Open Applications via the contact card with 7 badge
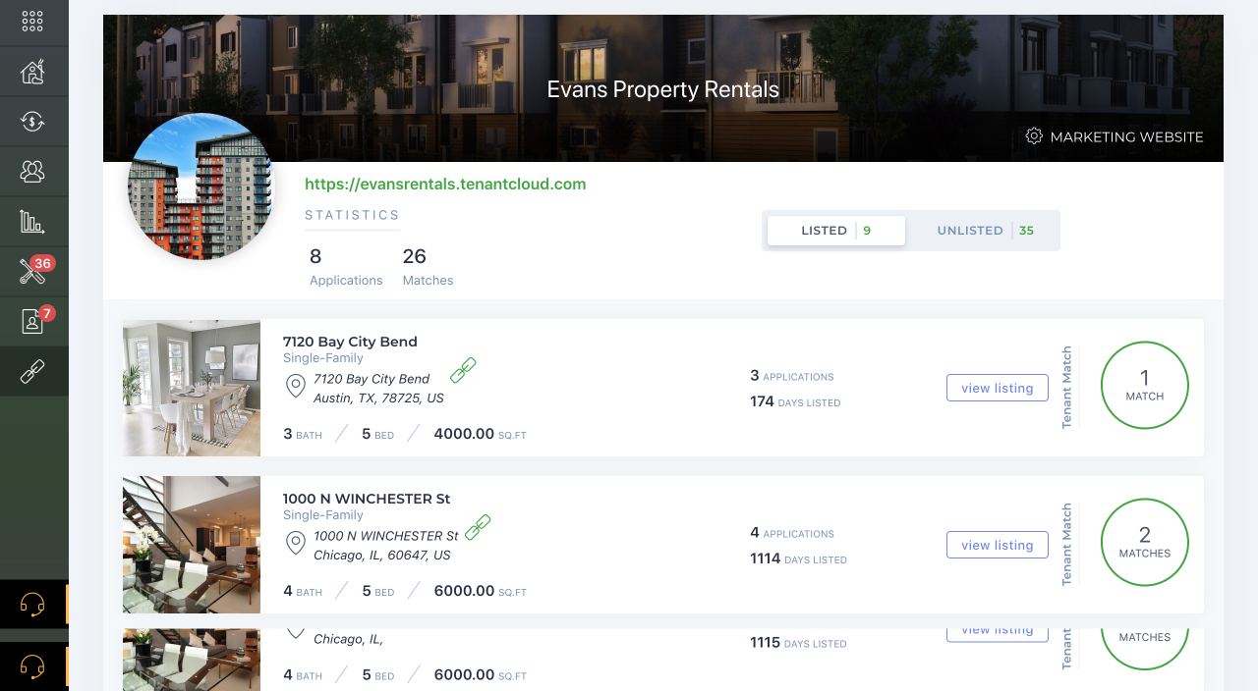Viewport: 1258px width, 691px height. (x=33, y=320)
